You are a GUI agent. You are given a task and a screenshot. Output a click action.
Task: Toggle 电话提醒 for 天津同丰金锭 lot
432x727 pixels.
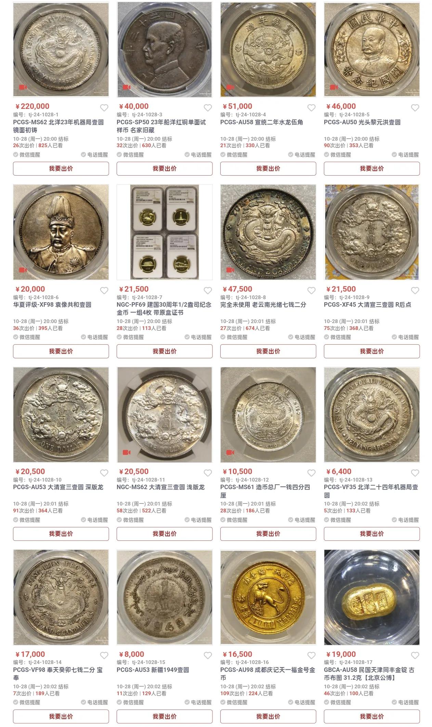pyautogui.click(x=405, y=702)
